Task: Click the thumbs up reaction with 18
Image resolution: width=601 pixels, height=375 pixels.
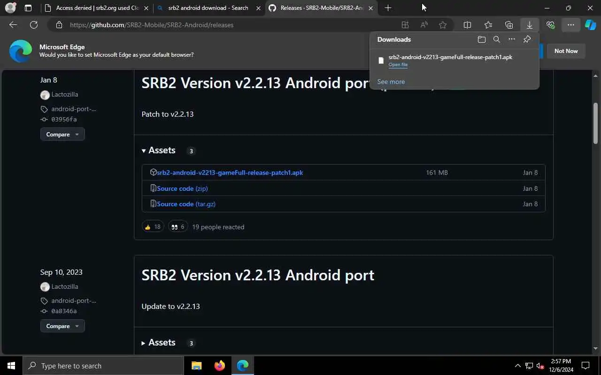Action: coord(153,227)
